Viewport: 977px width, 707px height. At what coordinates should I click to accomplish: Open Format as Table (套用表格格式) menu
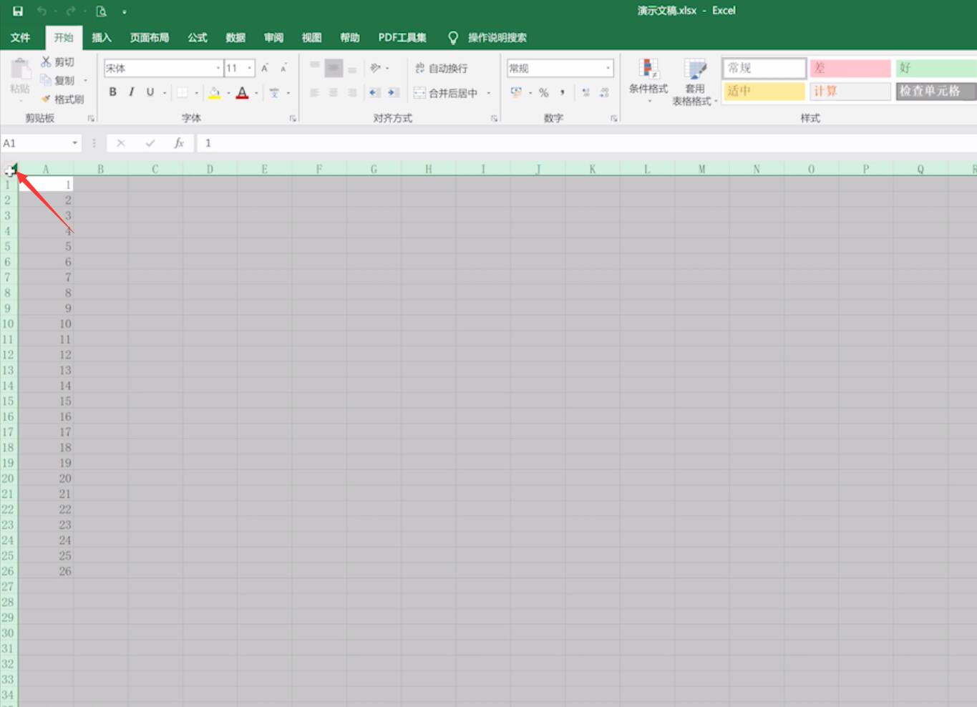click(x=694, y=82)
